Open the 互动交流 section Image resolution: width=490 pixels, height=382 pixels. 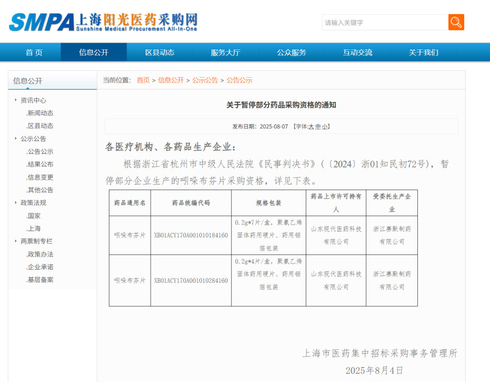coord(358,52)
